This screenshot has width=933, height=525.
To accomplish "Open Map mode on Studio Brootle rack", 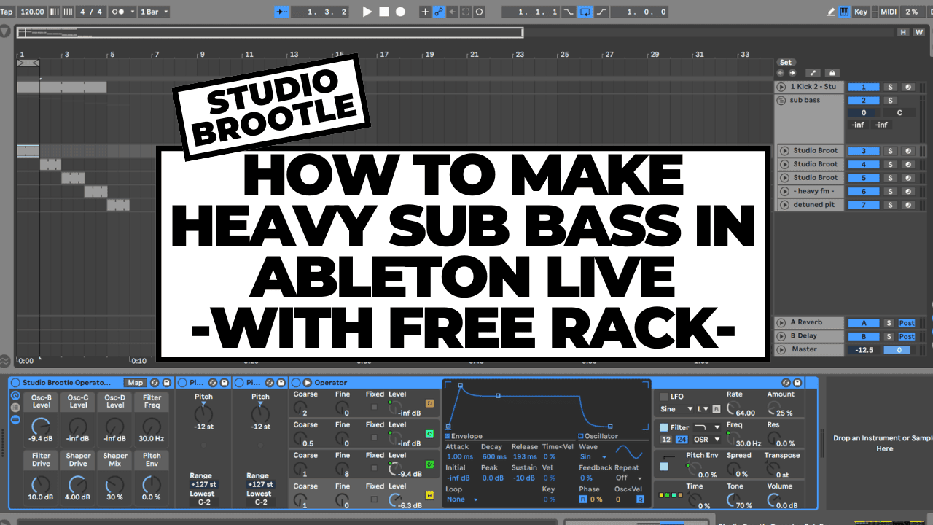I will (135, 382).
